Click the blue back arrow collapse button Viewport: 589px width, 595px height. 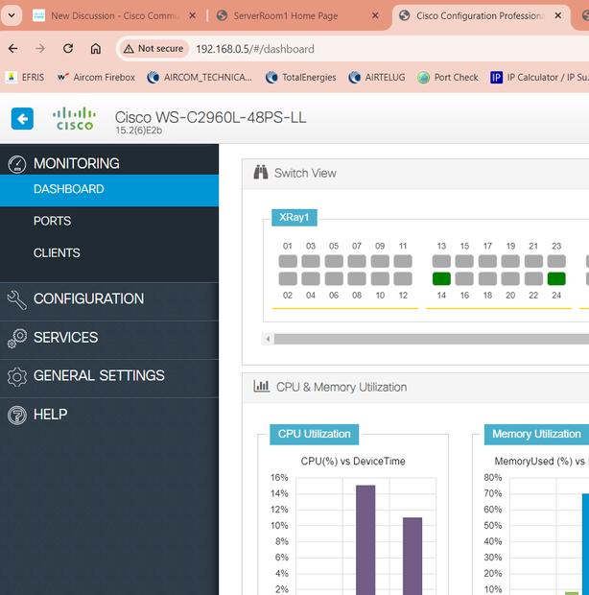click(x=22, y=119)
